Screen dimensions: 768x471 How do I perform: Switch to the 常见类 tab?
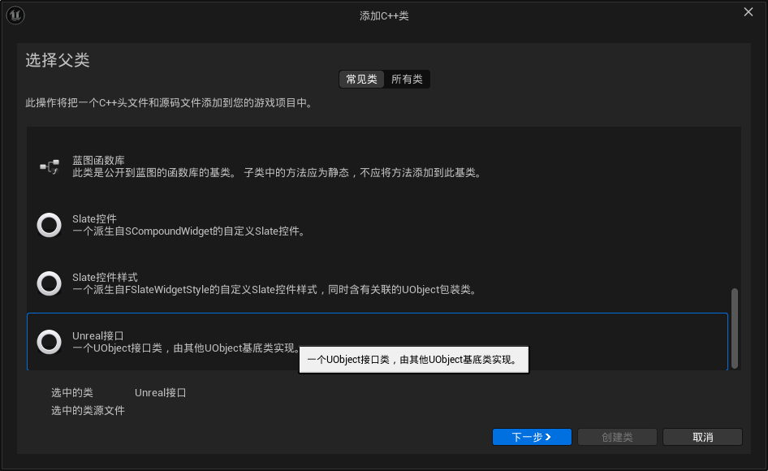361,79
